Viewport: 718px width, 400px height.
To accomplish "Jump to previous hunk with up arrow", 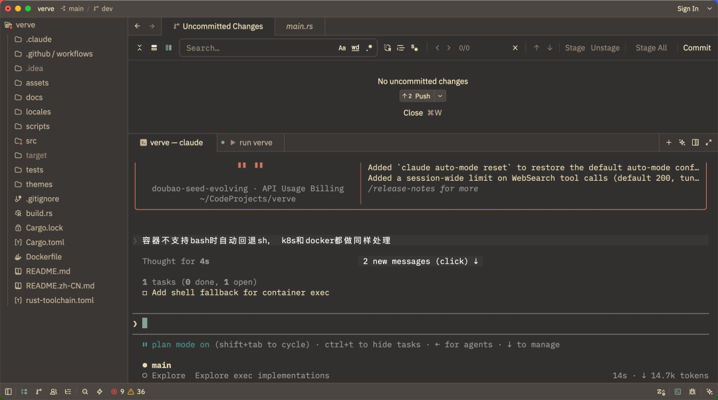I will [537, 48].
